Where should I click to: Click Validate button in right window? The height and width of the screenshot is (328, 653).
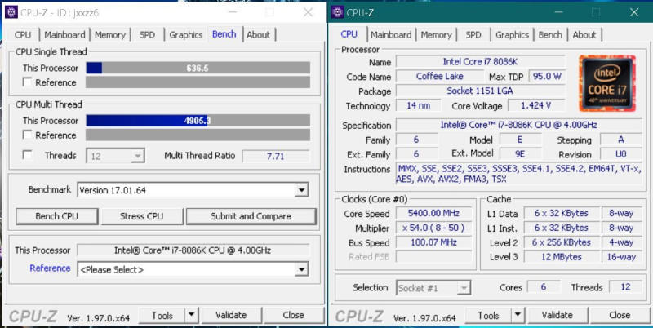tap(557, 316)
